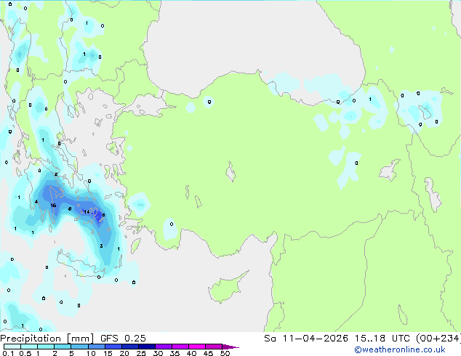Pick the 10–15 mm legend swatch

[96, 347]
